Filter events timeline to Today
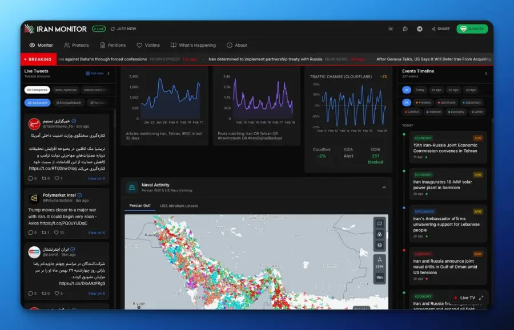Image resolution: width=514 pixels, height=330 pixels. tap(420, 89)
